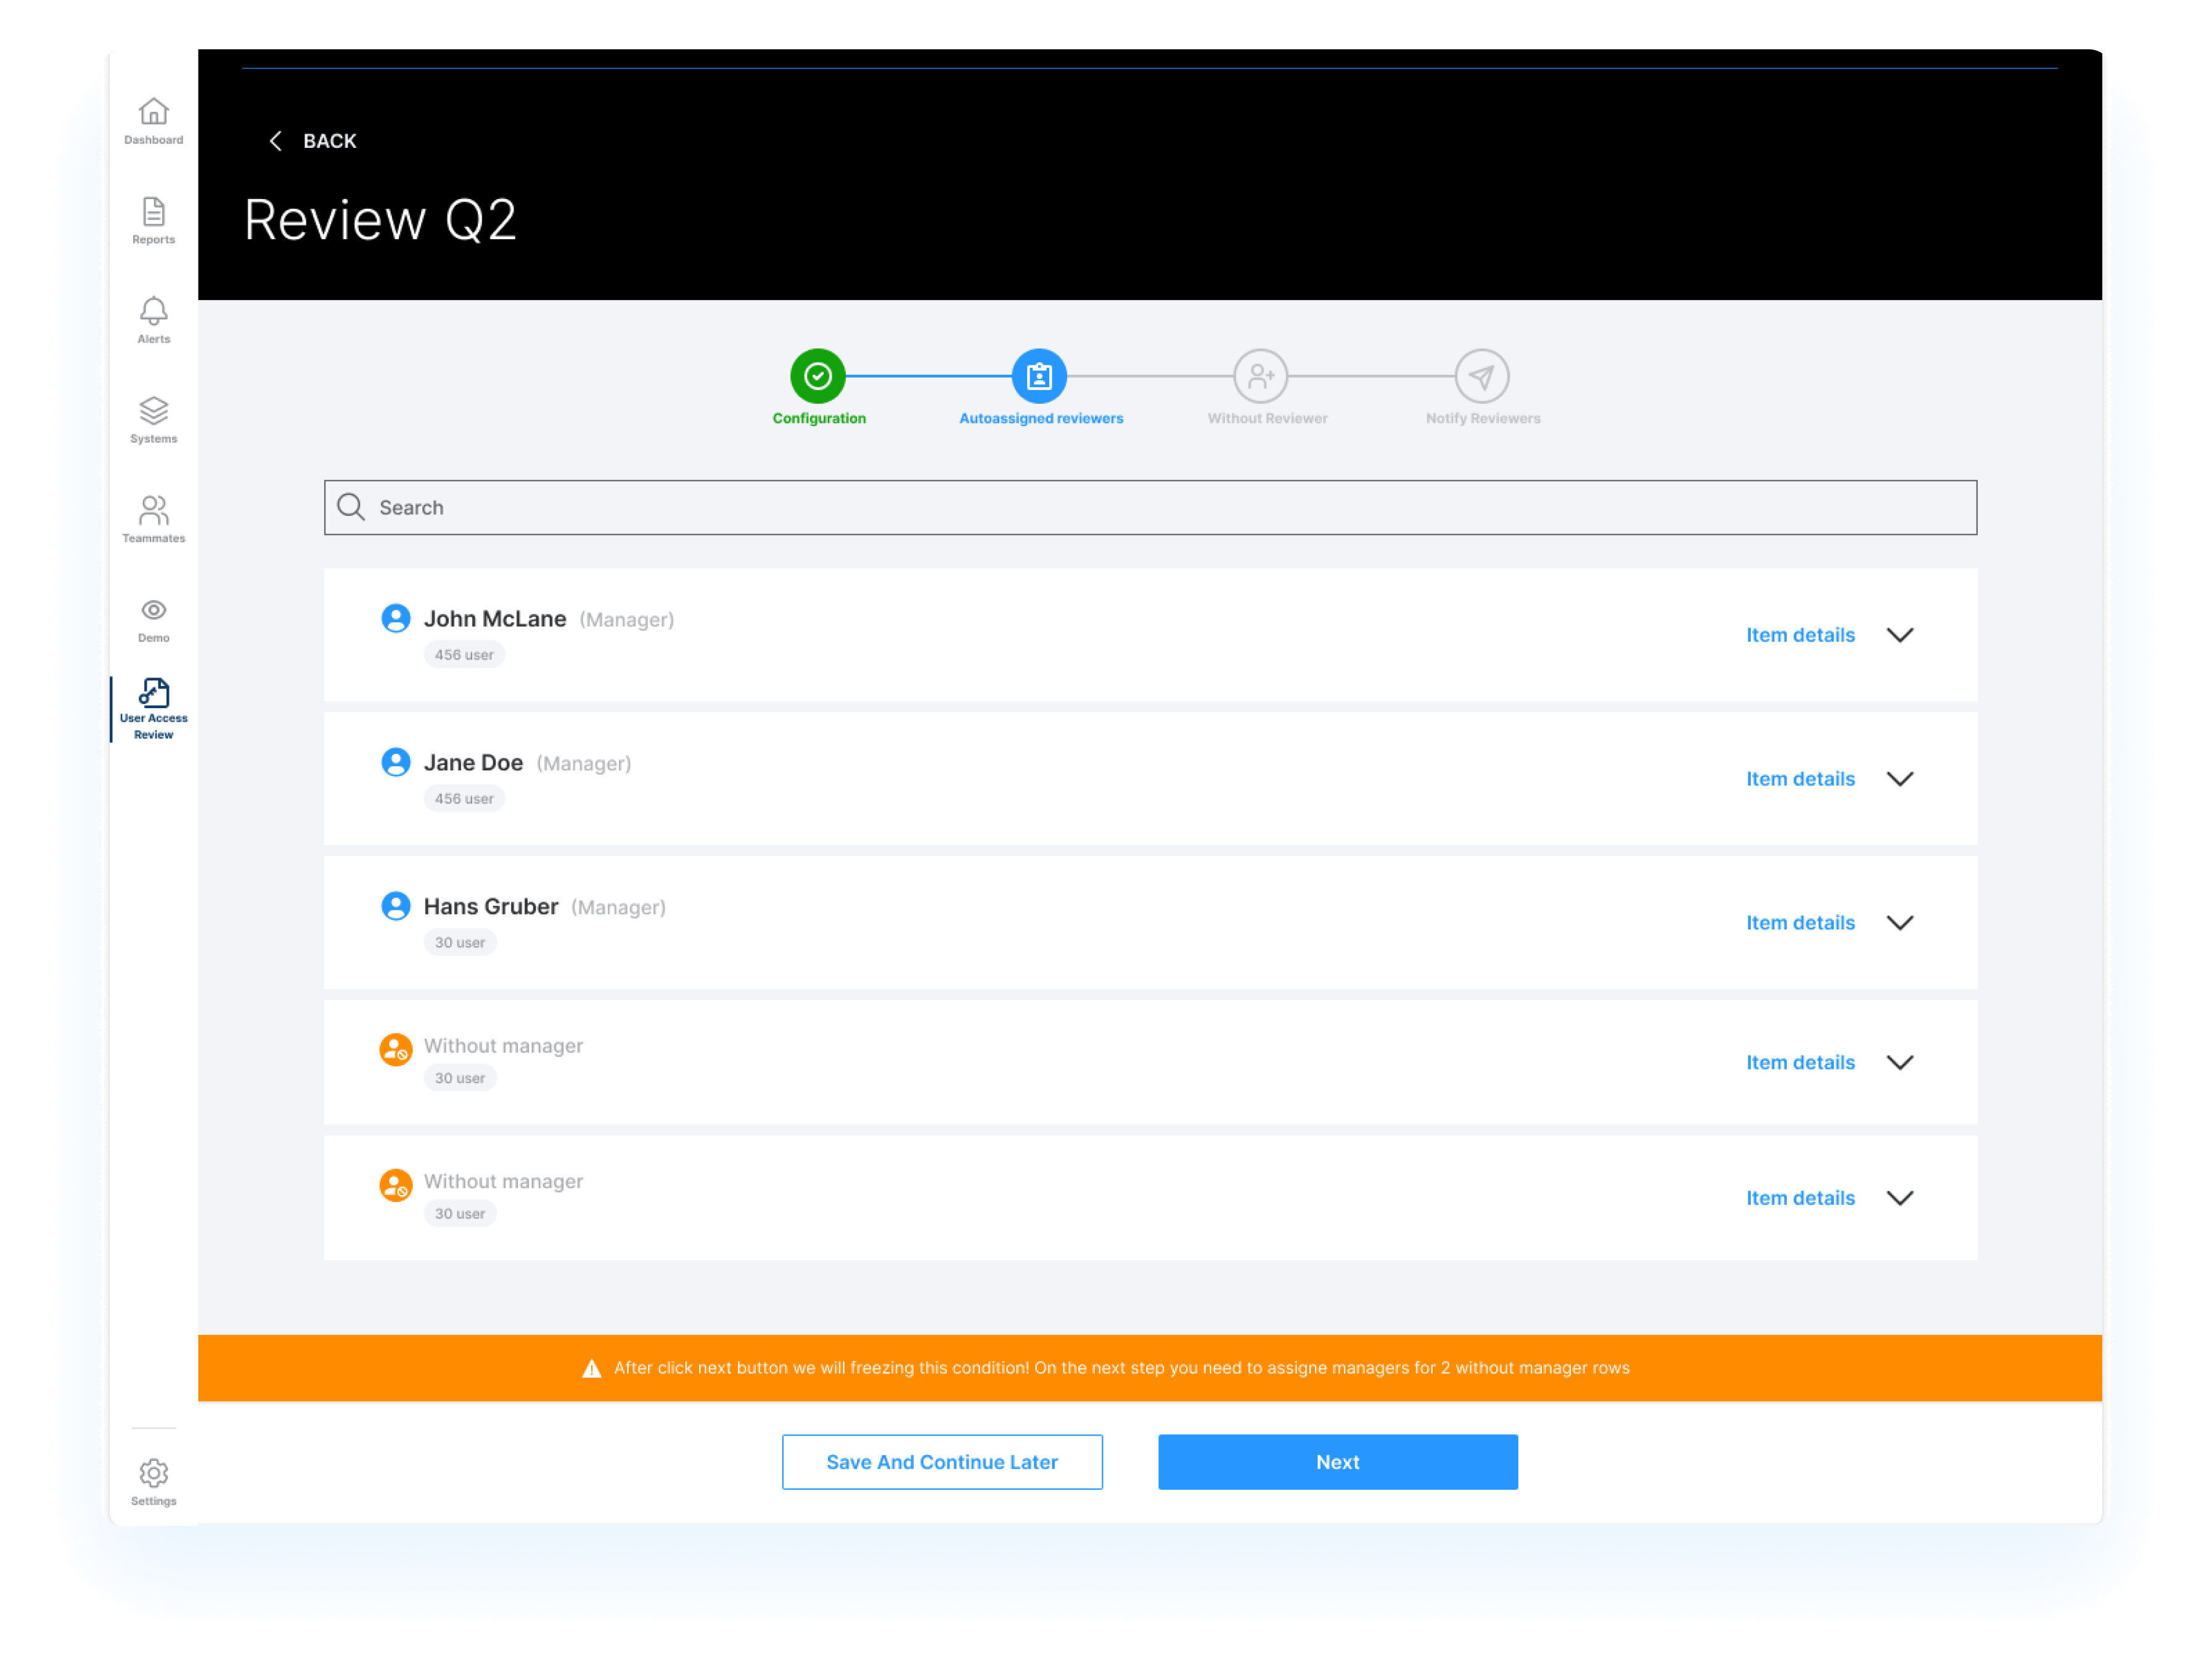Select the Without Reviewer step label

(x=1267, y=418)
